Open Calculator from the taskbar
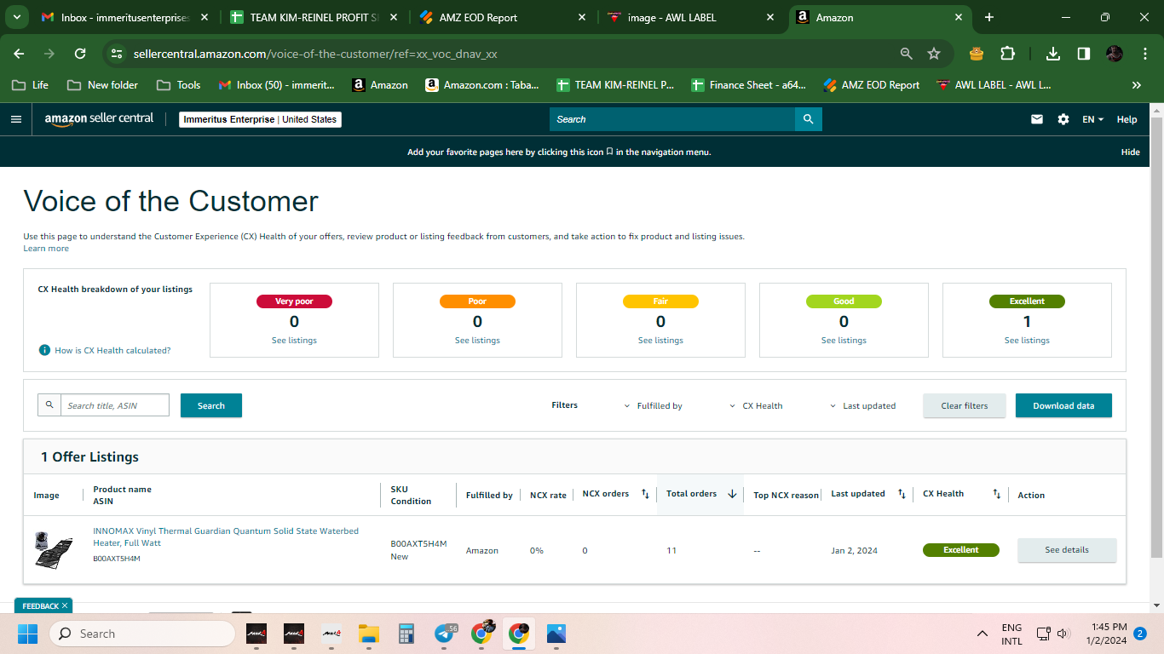 coord(406,634)
